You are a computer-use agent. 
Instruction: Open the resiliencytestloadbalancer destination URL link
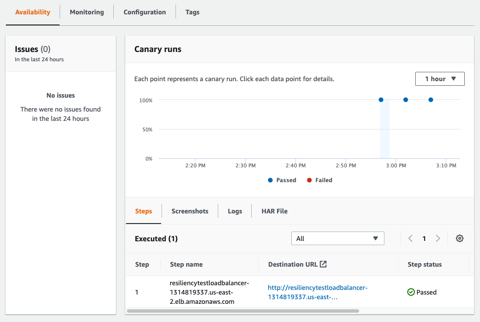click(x=318, y=292)
